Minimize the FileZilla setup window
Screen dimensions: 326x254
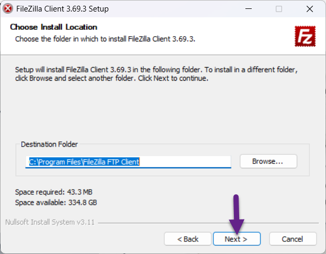coord(249,9)
